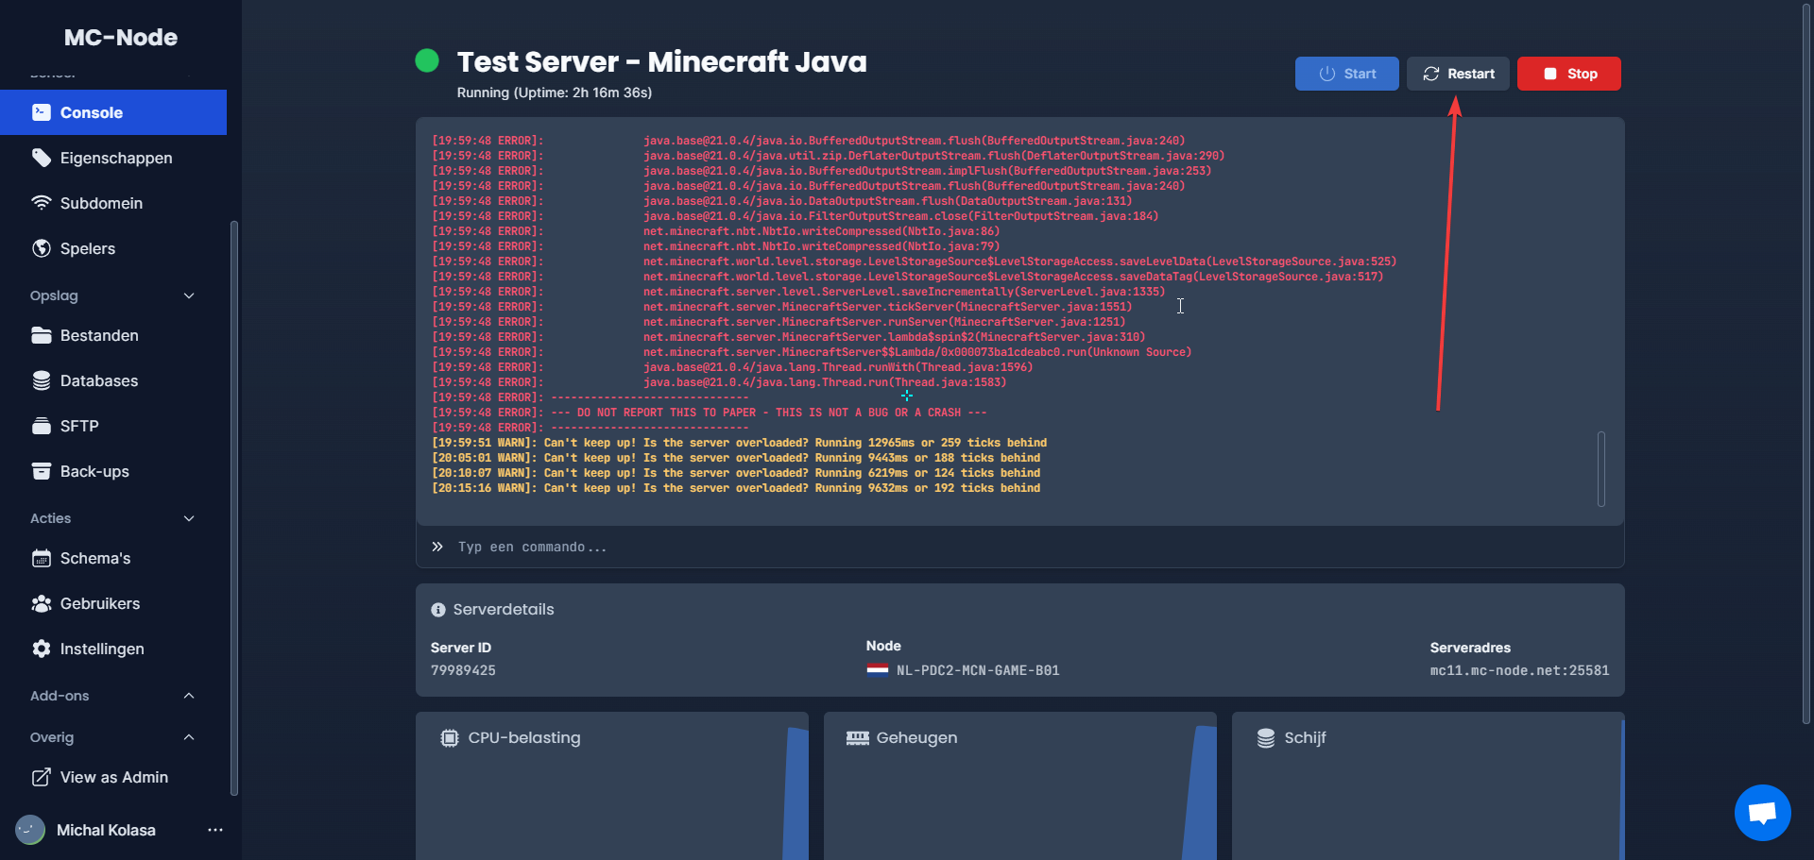Open the Spelers page
The height and width of the screenshot is (860, 1814).
coord(113,248)
